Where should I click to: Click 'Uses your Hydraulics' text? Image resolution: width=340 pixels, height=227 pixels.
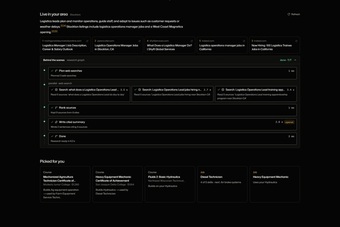click(x=265, y=183)
